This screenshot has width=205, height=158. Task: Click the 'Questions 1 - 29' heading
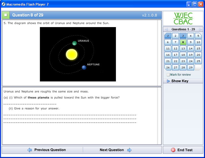click(183, 29)
